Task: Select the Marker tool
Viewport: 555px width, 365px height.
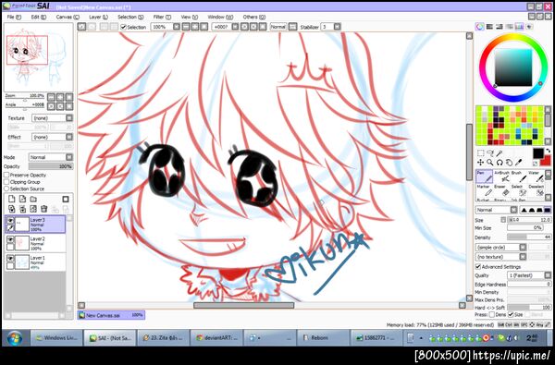Action: coord(484,190)
